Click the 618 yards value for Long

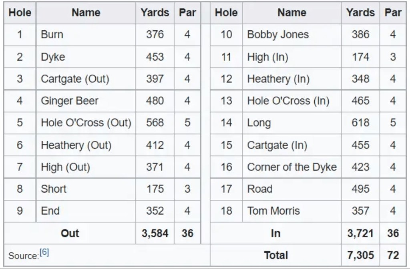coord(360,122)
